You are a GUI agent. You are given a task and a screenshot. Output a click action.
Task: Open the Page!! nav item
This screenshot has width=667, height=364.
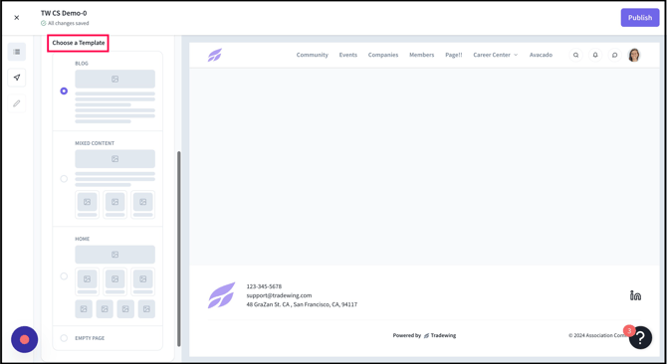[453, 55]
